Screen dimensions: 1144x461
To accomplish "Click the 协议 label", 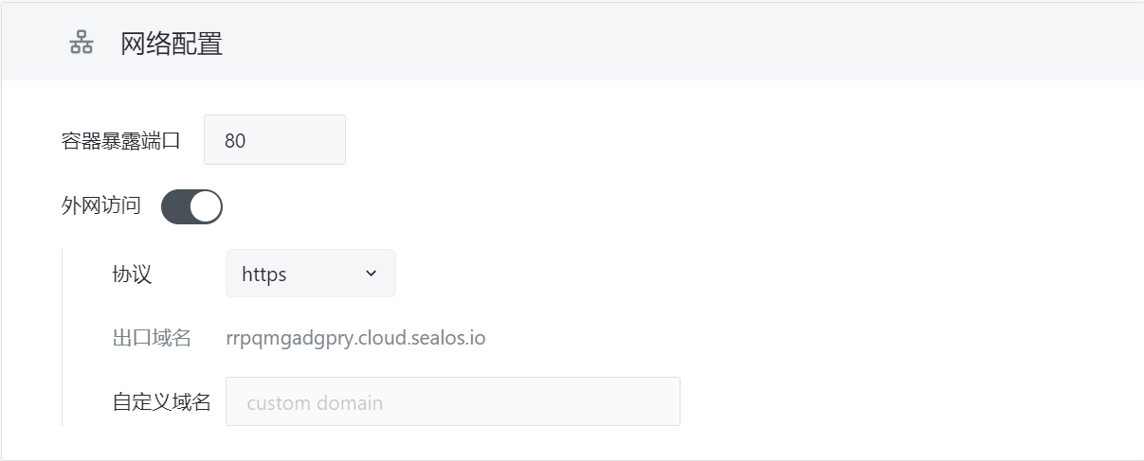I will tap(132, 275).
